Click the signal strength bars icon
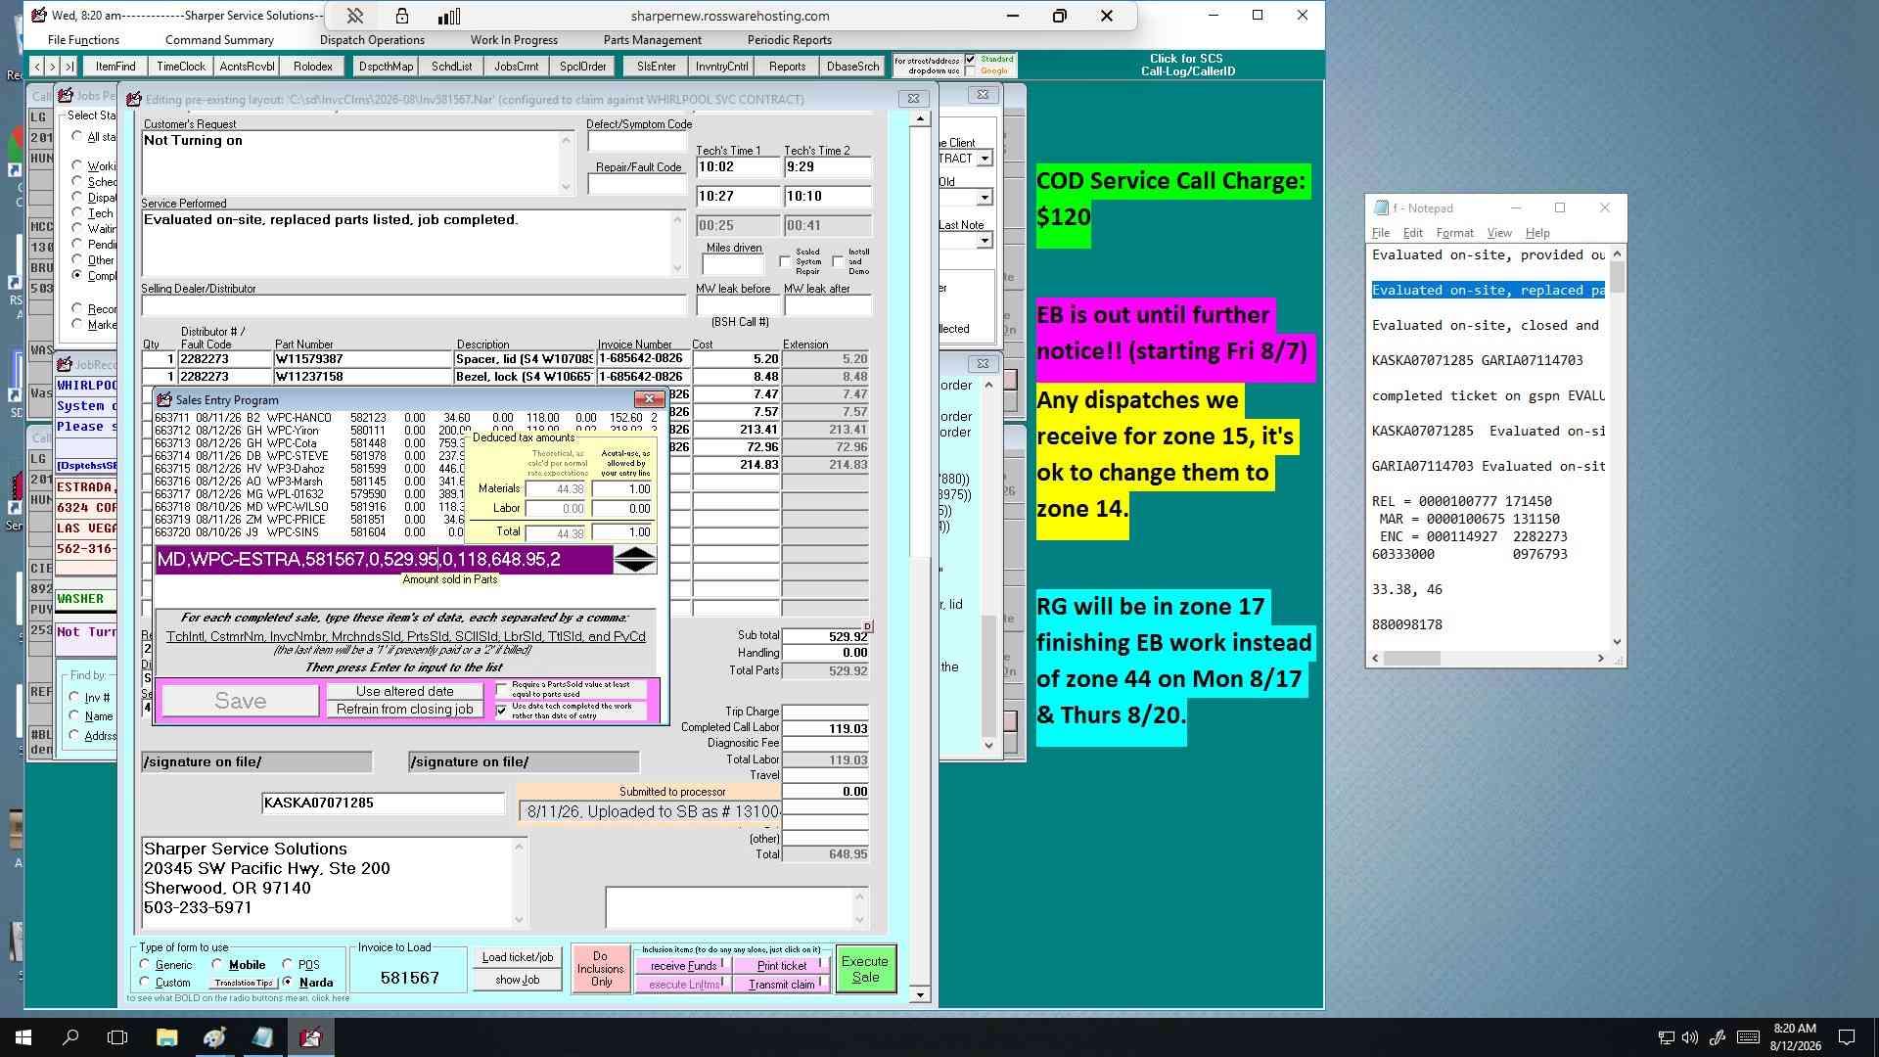This screenshot has width=1879, height=1057. 449,16
